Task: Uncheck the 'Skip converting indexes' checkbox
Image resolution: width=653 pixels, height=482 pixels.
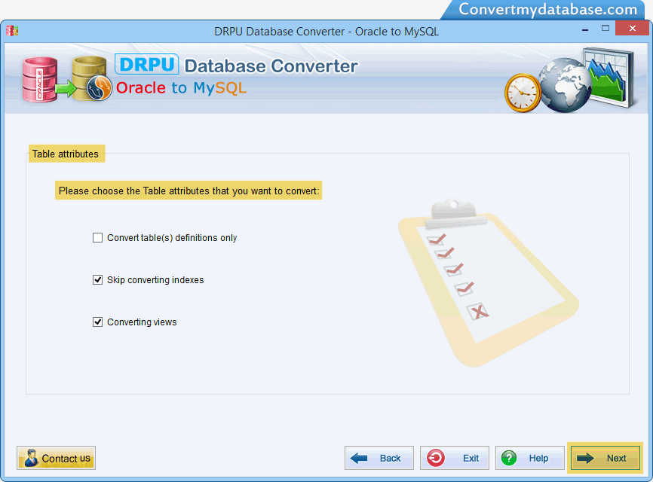Action: click(97, 280)
